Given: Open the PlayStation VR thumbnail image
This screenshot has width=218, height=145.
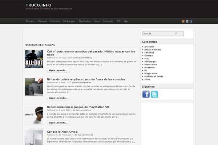Looking at the screenshot, I should (x=34, y=115).
